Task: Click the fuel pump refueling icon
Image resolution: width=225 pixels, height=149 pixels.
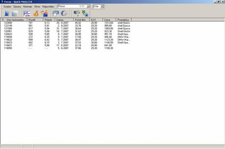Action: tap(7, 13)
